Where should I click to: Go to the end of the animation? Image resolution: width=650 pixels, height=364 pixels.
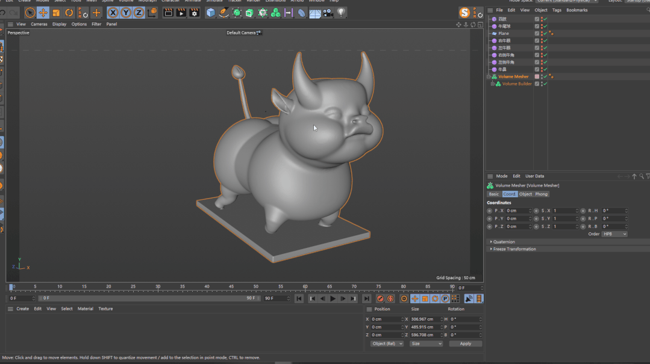[366, 298]
